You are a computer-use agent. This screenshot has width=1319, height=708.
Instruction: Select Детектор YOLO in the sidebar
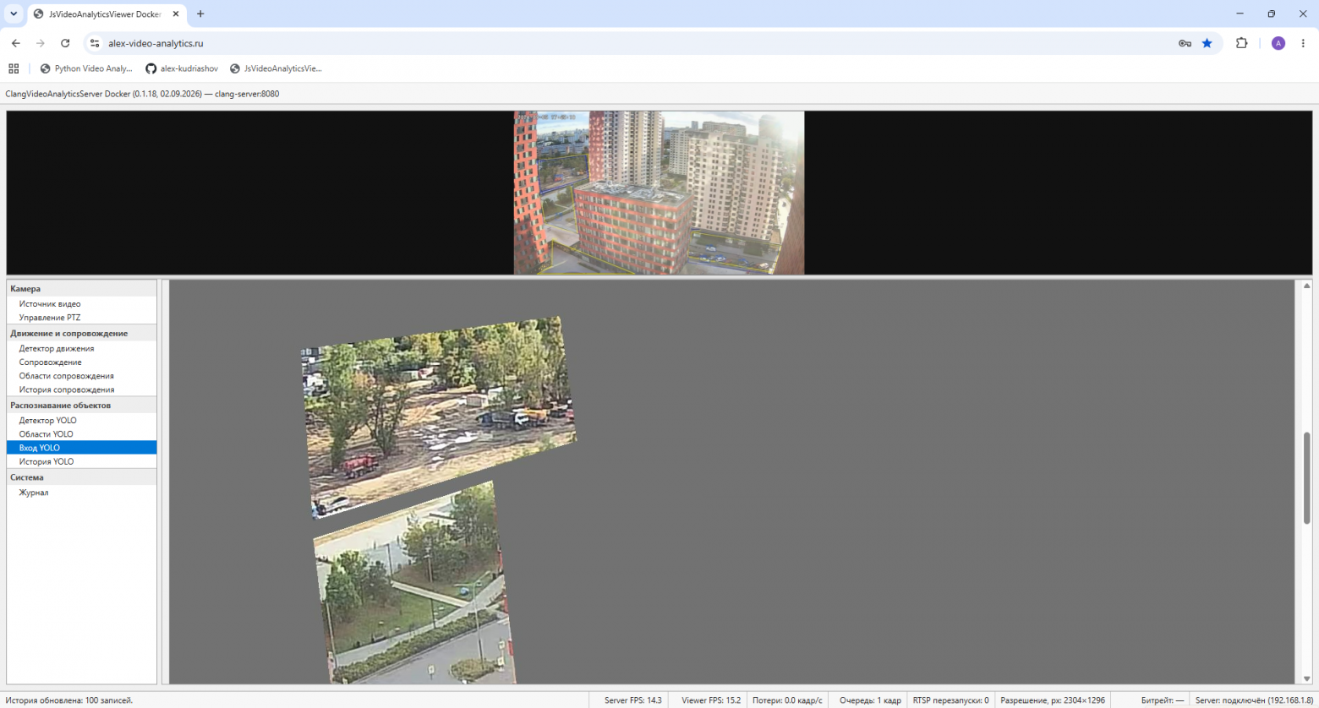click(82, 420)
